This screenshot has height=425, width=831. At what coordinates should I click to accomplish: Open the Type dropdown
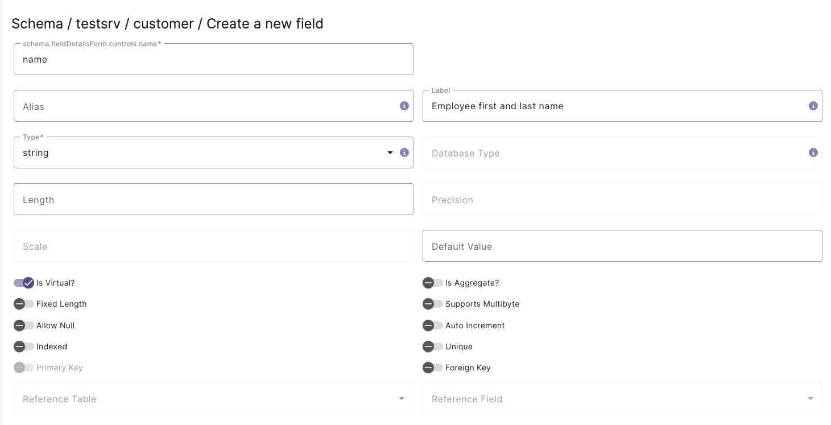(390, 152)
